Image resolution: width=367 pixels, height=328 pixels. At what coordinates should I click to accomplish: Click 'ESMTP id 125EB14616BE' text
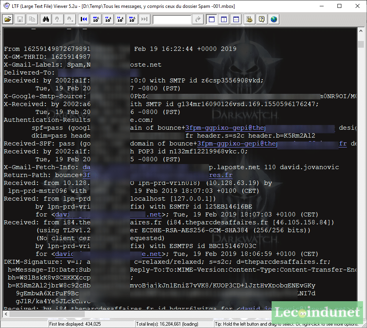tap(211, 207)
